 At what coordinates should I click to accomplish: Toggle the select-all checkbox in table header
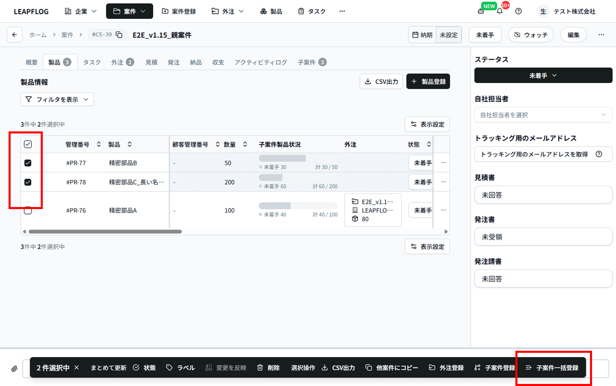pos(28,144)
